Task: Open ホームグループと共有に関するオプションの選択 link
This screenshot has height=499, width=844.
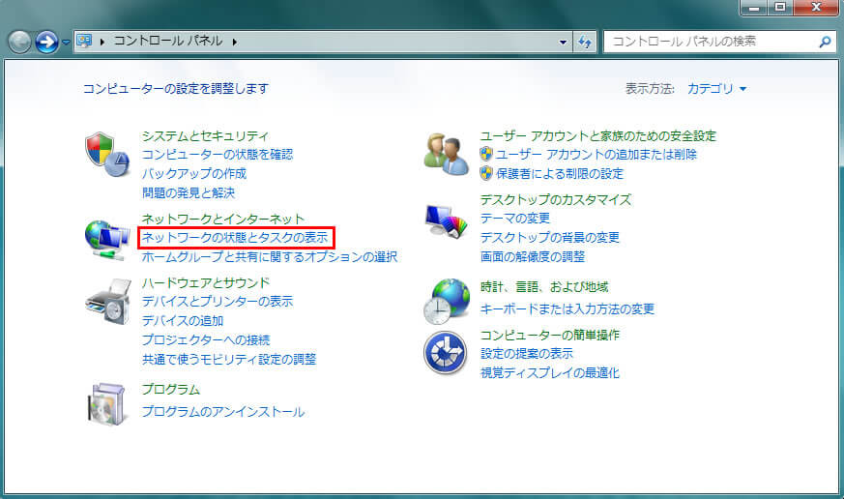Action: coord(270,257)
